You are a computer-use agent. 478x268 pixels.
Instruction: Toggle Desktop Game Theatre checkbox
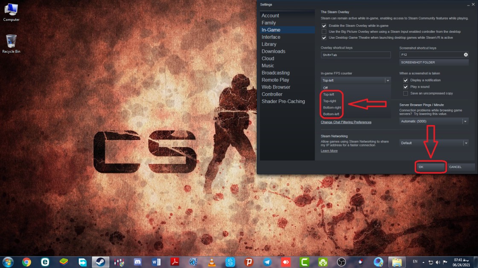tap(324, 38)
